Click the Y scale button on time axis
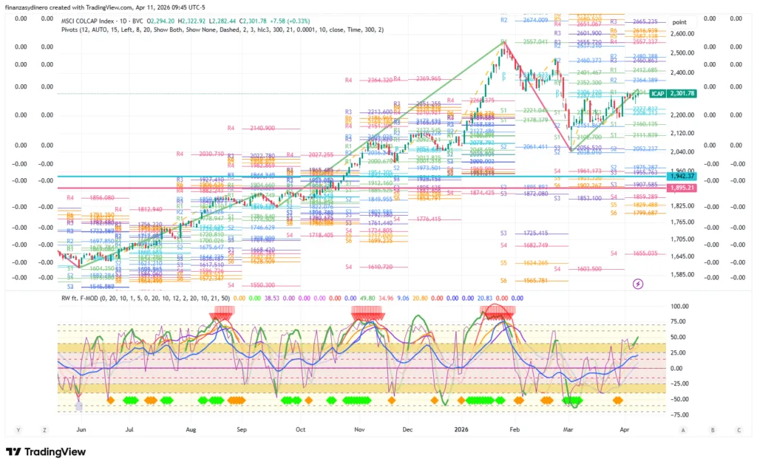 coord(17,429)
